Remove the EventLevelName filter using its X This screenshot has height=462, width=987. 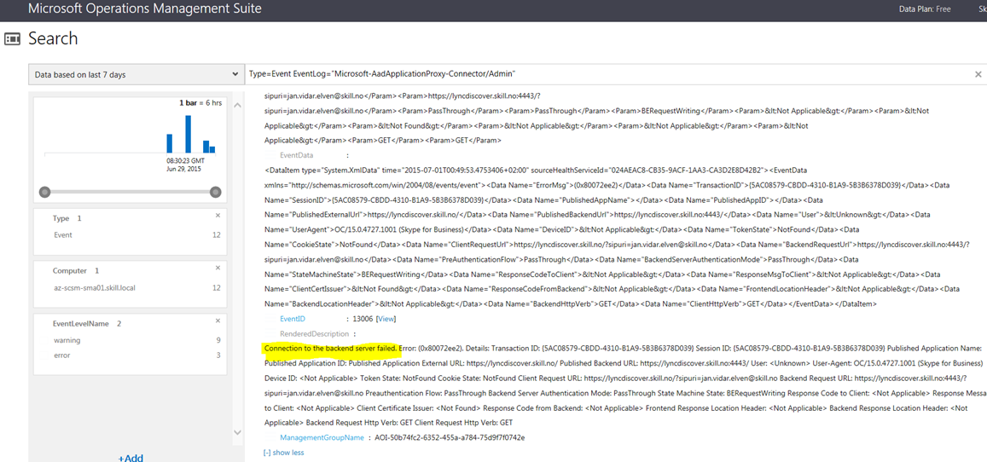pyautogui.click(x=218, y=321)
